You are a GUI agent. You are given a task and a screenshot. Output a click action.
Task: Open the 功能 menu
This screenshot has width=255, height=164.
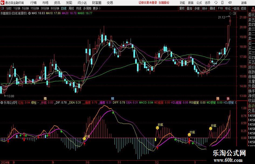coord(182,3)
